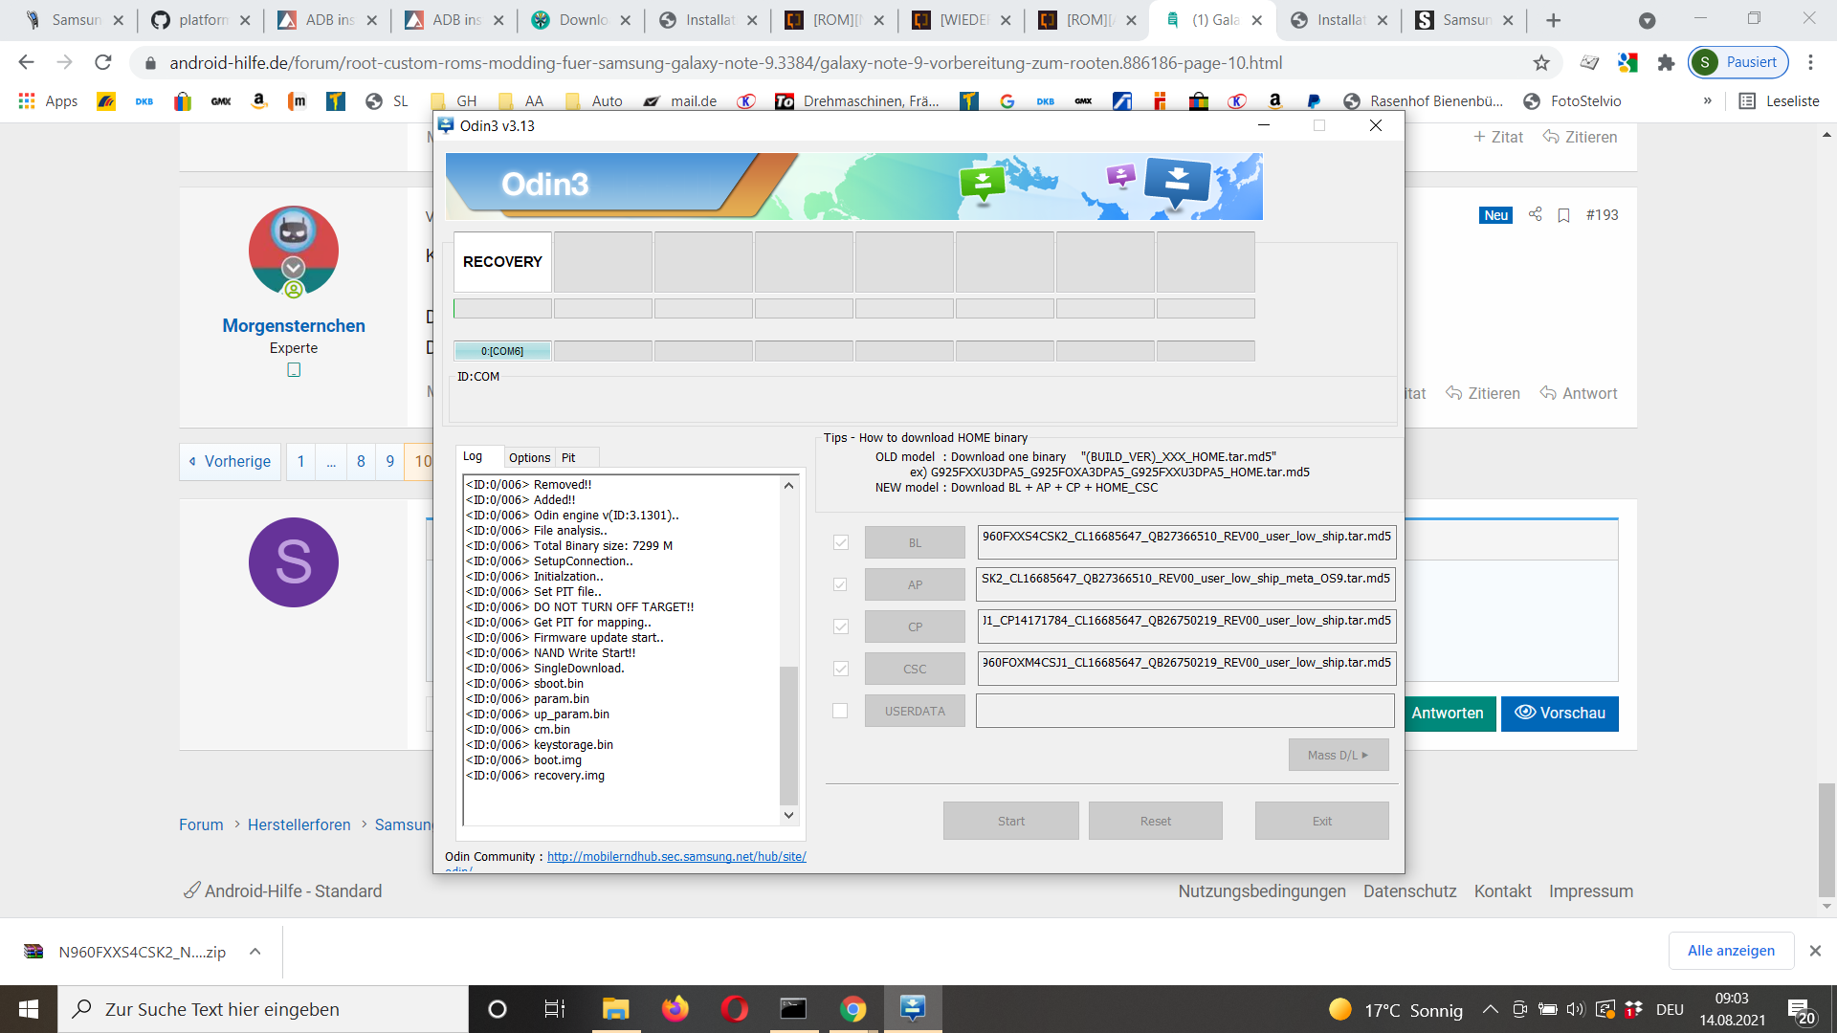
Task: Launch Firefox from taskbar
Action: click(675, 1009)
